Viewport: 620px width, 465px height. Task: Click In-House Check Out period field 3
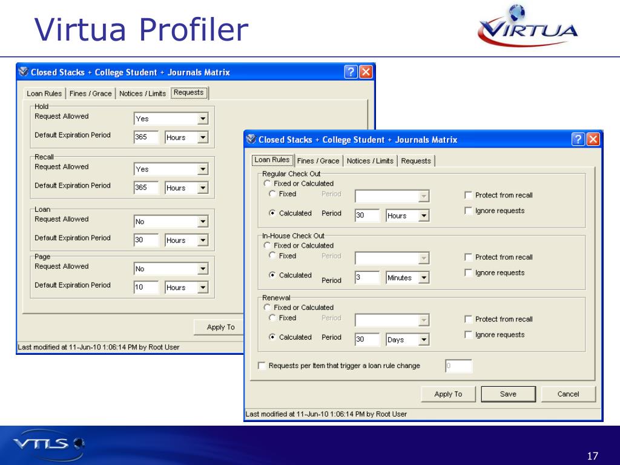pyautogui.click(x=367, y=277)
